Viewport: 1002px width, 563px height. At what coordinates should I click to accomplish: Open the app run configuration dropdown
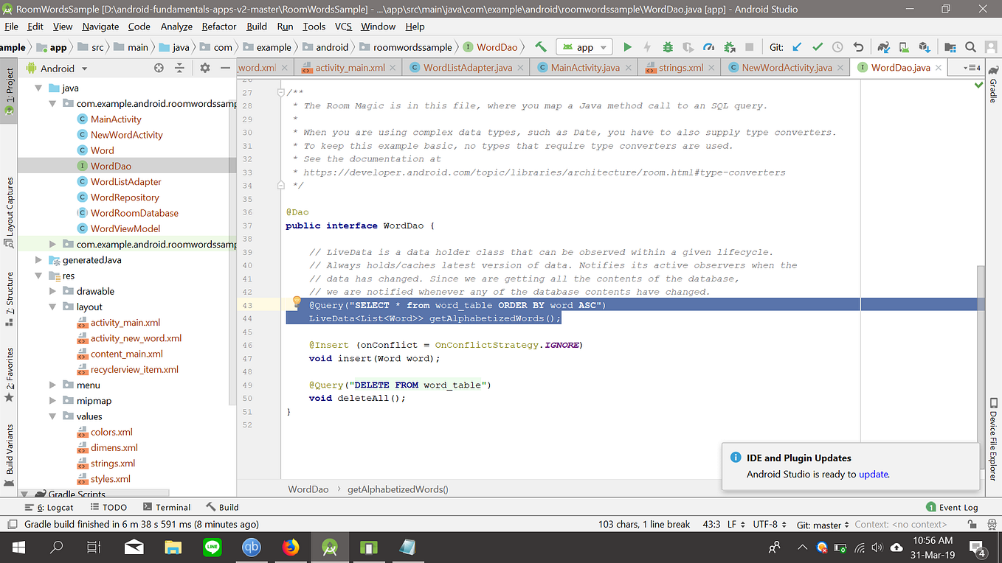pos(584,46)
